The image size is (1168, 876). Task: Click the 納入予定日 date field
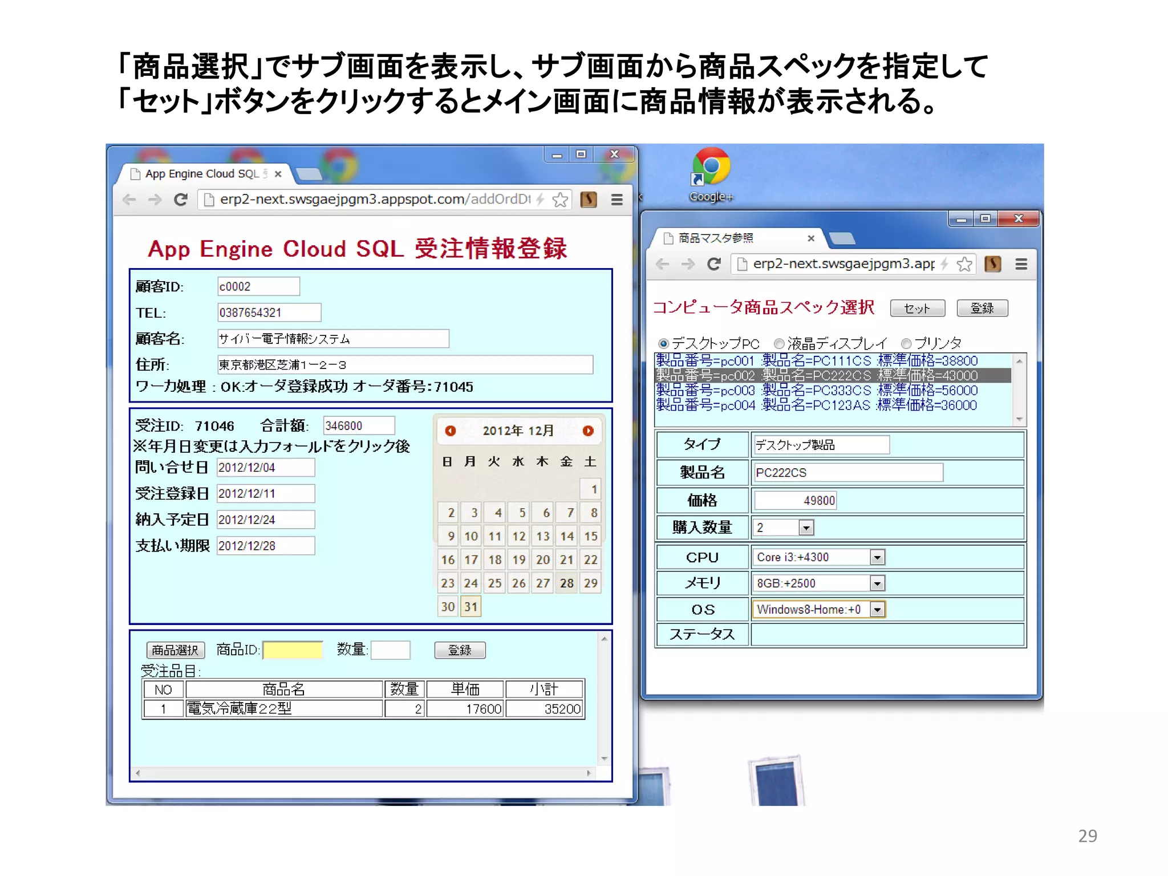point(266,520)
